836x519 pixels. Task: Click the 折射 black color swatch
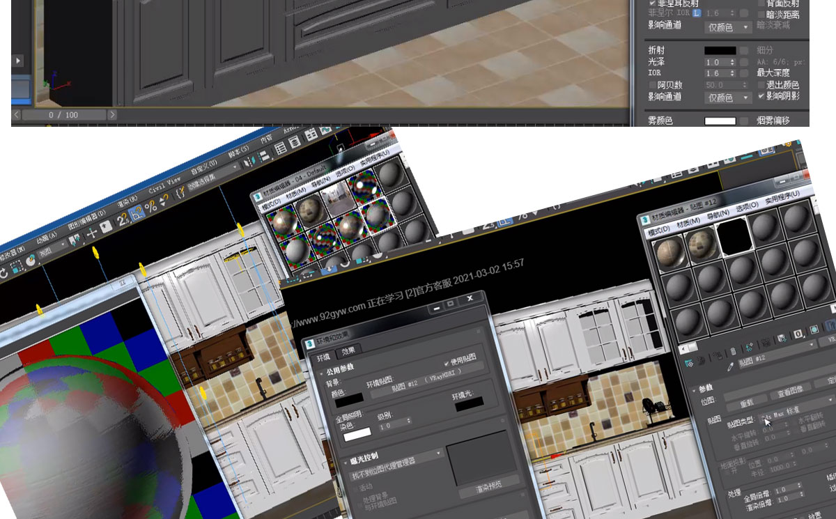[720, 50]
